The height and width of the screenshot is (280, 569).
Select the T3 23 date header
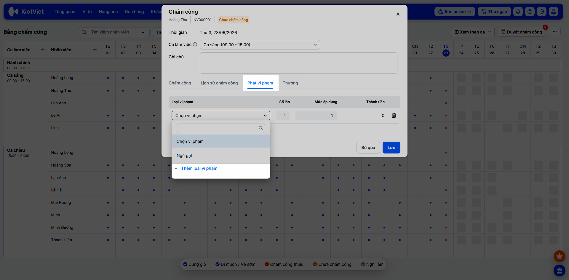point(446,50)
